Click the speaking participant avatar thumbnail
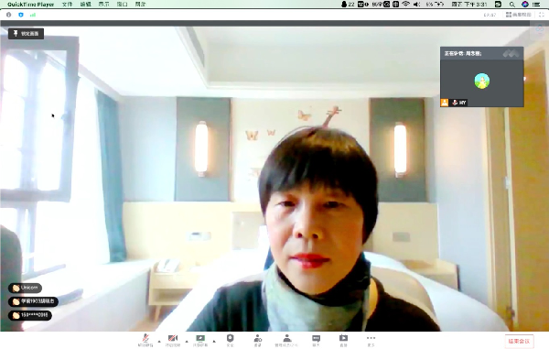 [x=482, y=81]
